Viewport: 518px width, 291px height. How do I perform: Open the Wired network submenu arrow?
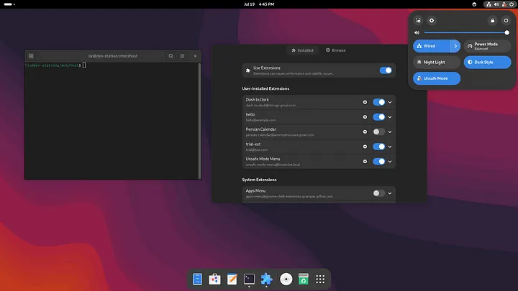point(455,46)
